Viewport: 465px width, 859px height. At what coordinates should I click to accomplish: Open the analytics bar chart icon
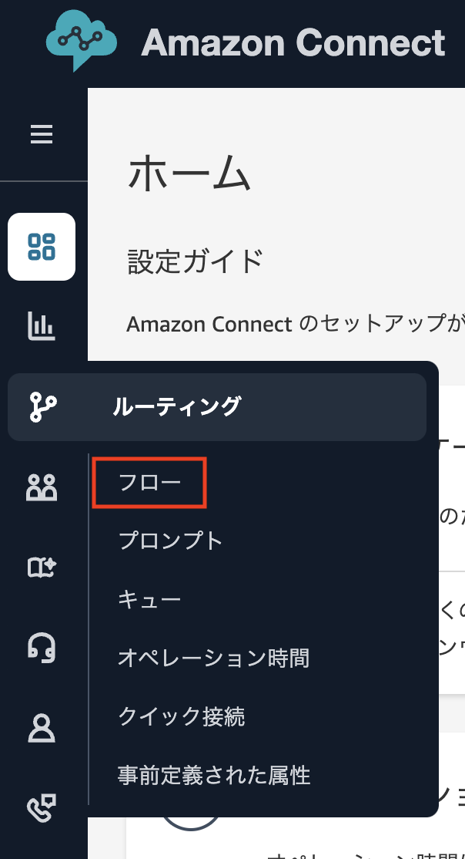[41, 327]
